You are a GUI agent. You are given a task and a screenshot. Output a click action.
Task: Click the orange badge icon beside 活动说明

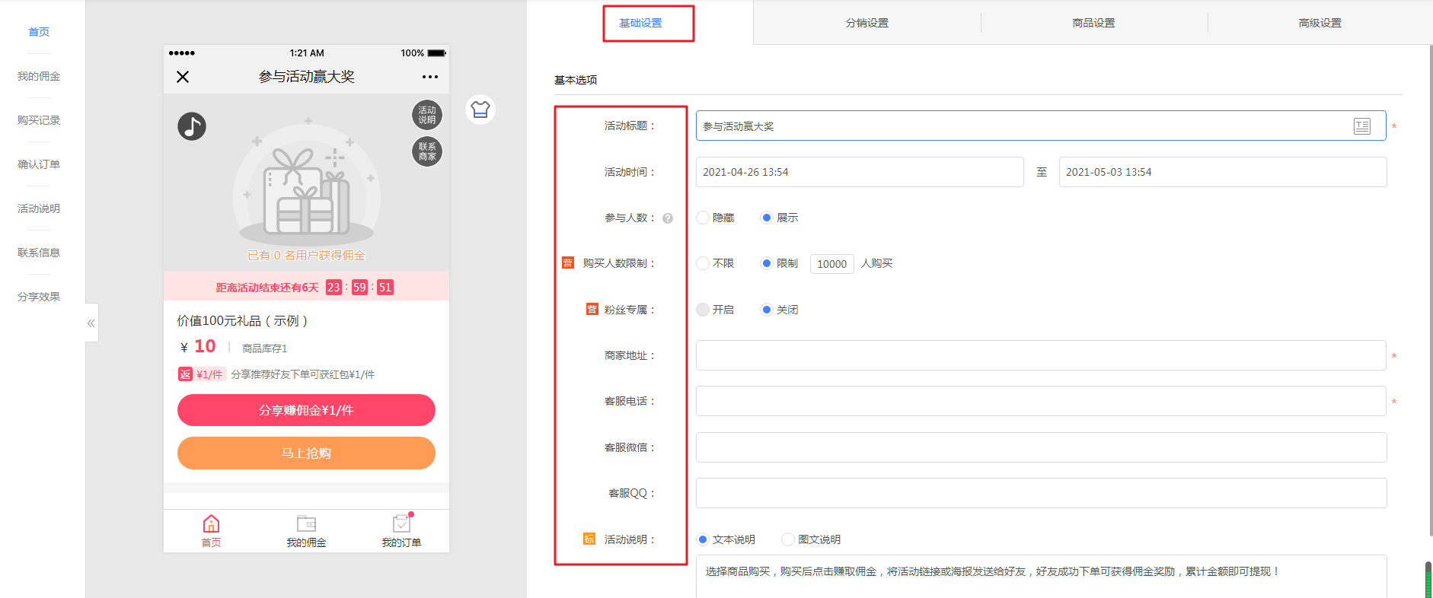pyautogui.click(x=589, y=539)
